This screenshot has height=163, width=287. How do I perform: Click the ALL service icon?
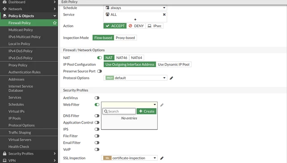point(107,14)
